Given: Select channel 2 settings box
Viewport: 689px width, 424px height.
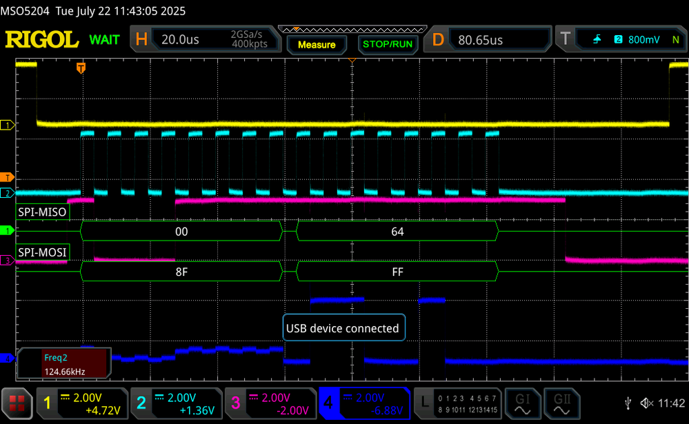Looking at the screenshot, I should point(176,403).
